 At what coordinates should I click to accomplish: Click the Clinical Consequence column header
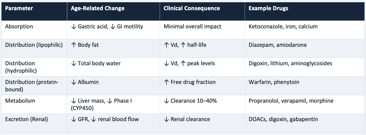(x=192, y=9)
